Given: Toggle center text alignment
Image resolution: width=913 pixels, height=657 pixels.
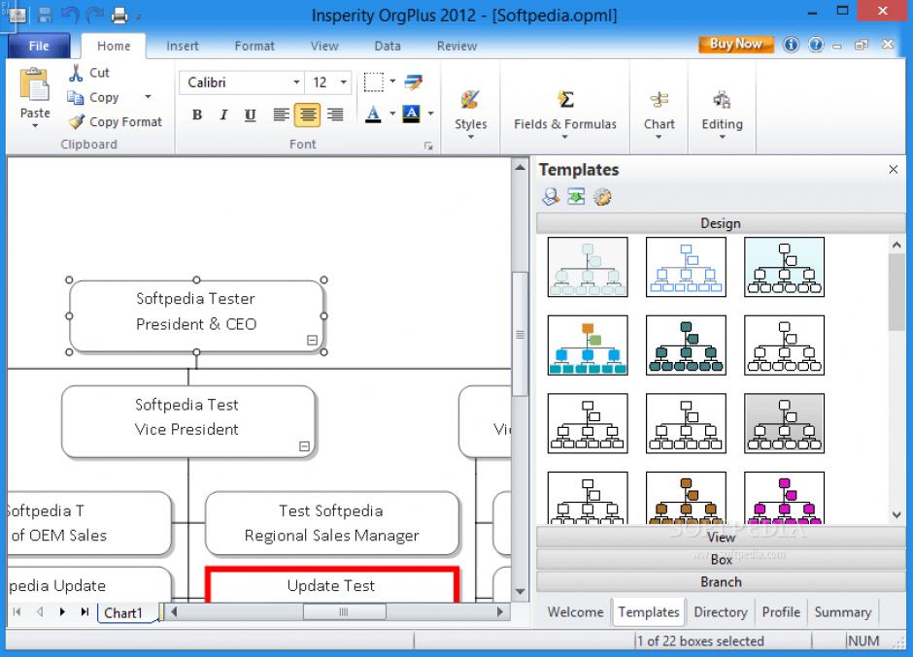Looking at the screenshot, I should pyautogui.click(x=308, y=115).
